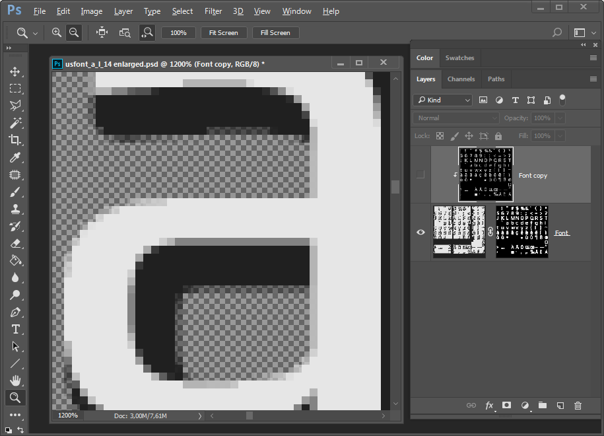Select the Polygonal Lasso tool
This screenshot has width=604, height=436.
click(15, 106)
